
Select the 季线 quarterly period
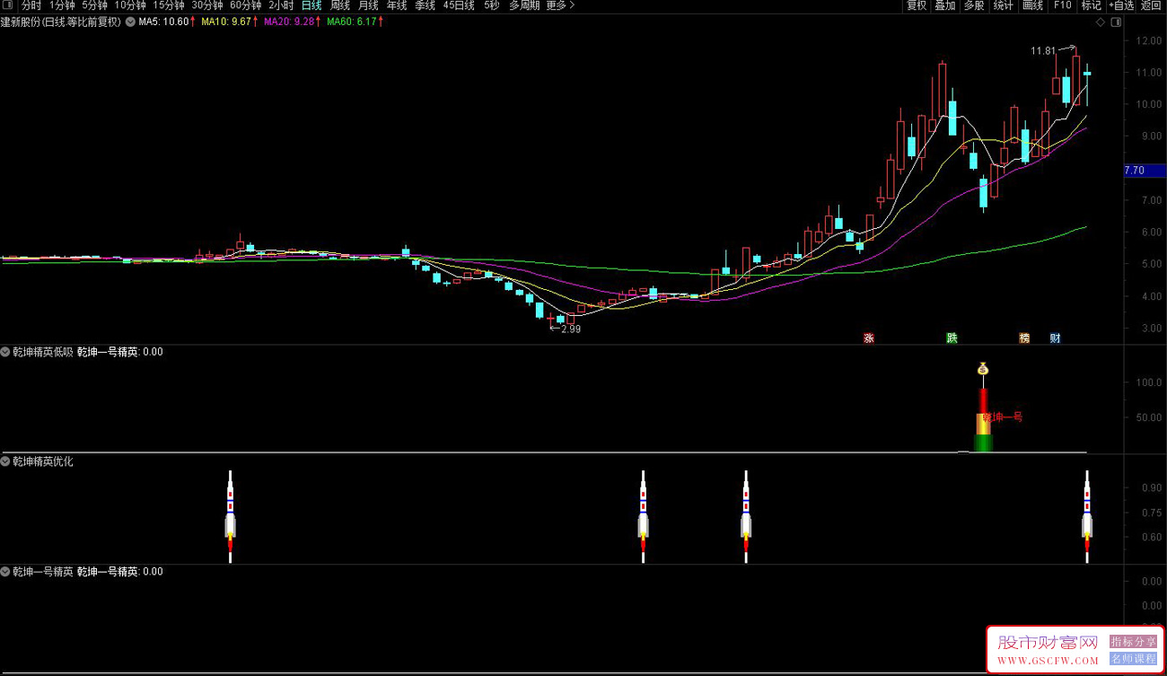click(425, 5)
